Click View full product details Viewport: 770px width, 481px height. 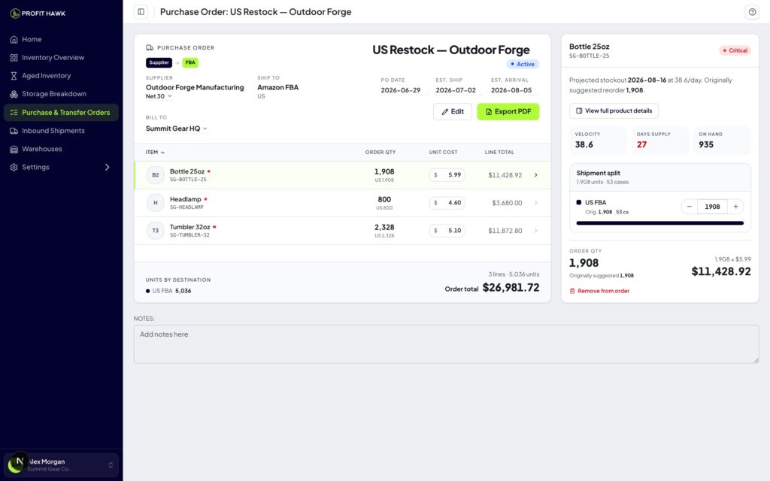click(x=614, y=110)
